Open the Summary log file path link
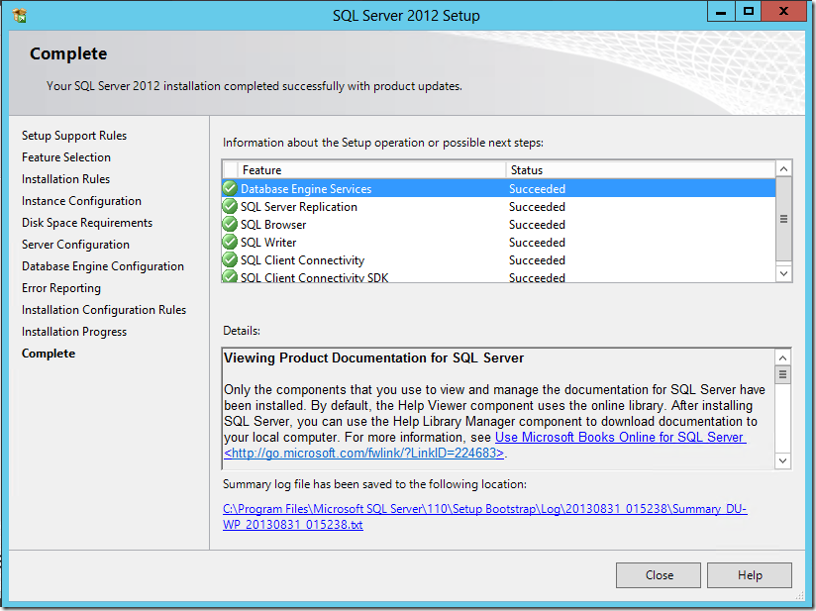Image resolution: width=816 pixels, height=611 pixels. [484, 516]
